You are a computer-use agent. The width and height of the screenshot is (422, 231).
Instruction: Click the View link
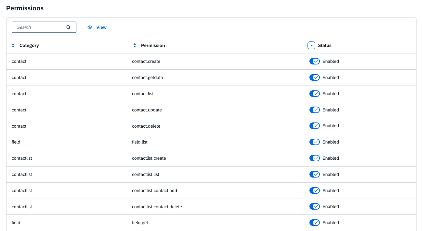click(101, 28)
